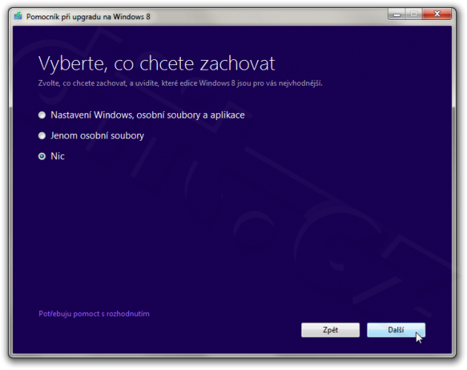467x370 pixels.
Task: Click the heading 'Vyberte, co chcete zachovat'
Action: click(x=156, y=64)
